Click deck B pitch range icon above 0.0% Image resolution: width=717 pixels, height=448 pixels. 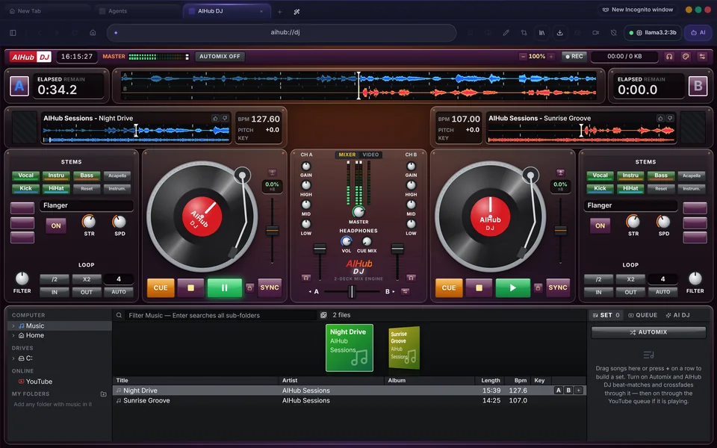point(560,172)
